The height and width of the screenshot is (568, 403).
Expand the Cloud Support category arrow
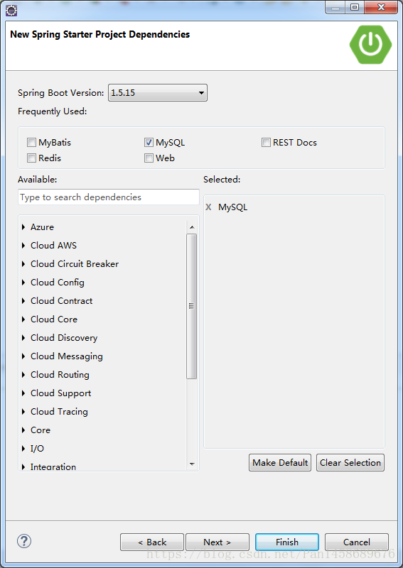[23, 393]
